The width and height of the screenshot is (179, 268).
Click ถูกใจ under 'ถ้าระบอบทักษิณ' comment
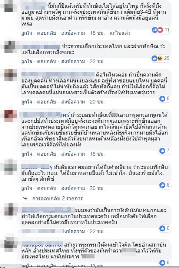27,154
